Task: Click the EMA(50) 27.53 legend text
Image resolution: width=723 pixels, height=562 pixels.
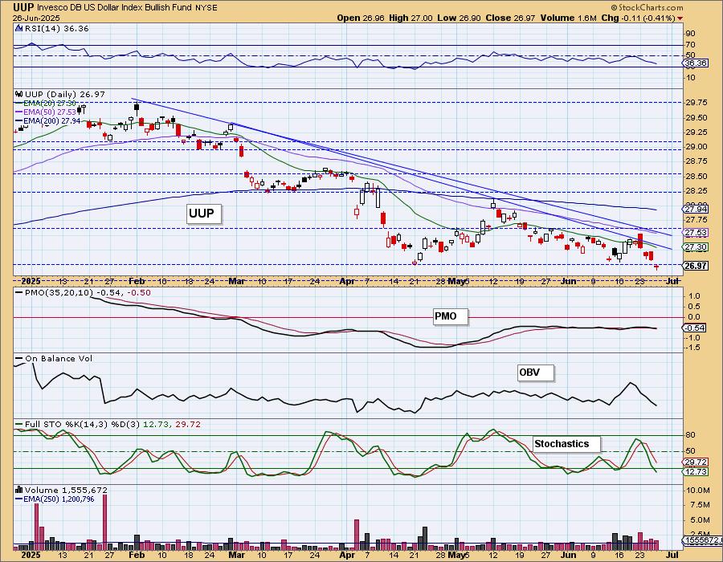Action: pyautogui.click(x=50, y=112)
